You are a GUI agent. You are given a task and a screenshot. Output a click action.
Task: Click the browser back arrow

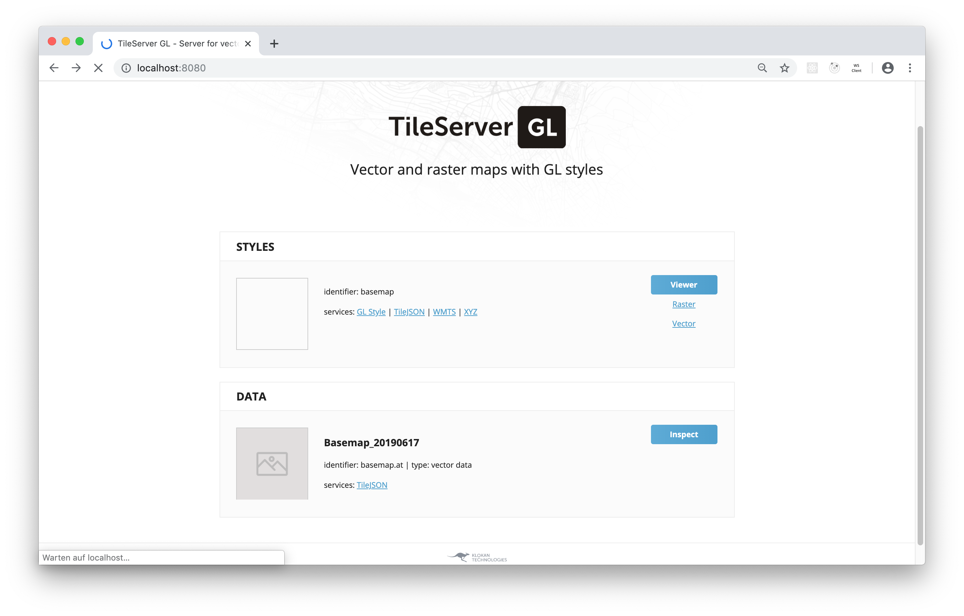(x=54, y=68)
